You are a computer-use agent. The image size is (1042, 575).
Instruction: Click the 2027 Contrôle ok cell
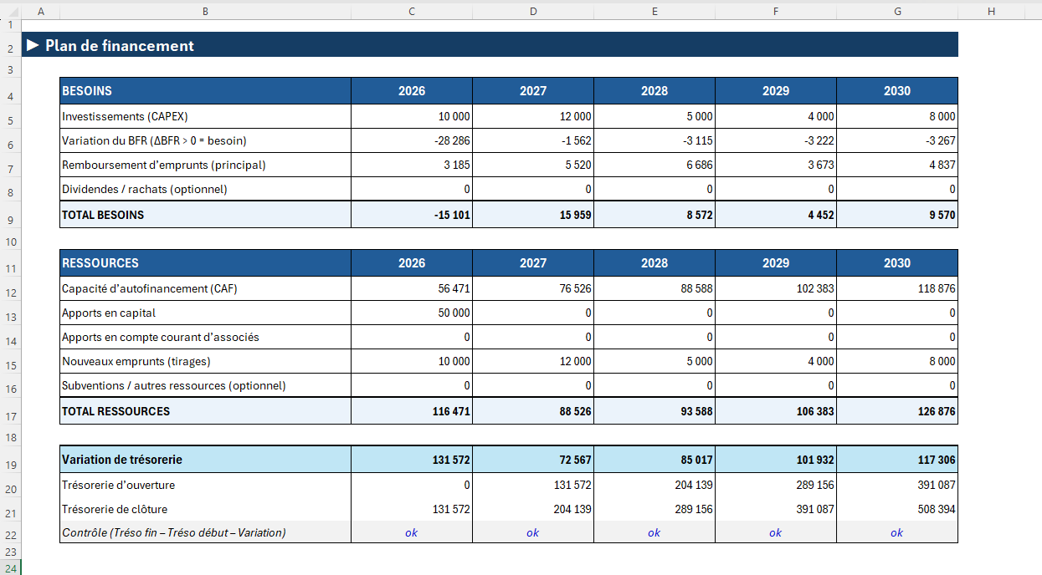tap(533, 533)
